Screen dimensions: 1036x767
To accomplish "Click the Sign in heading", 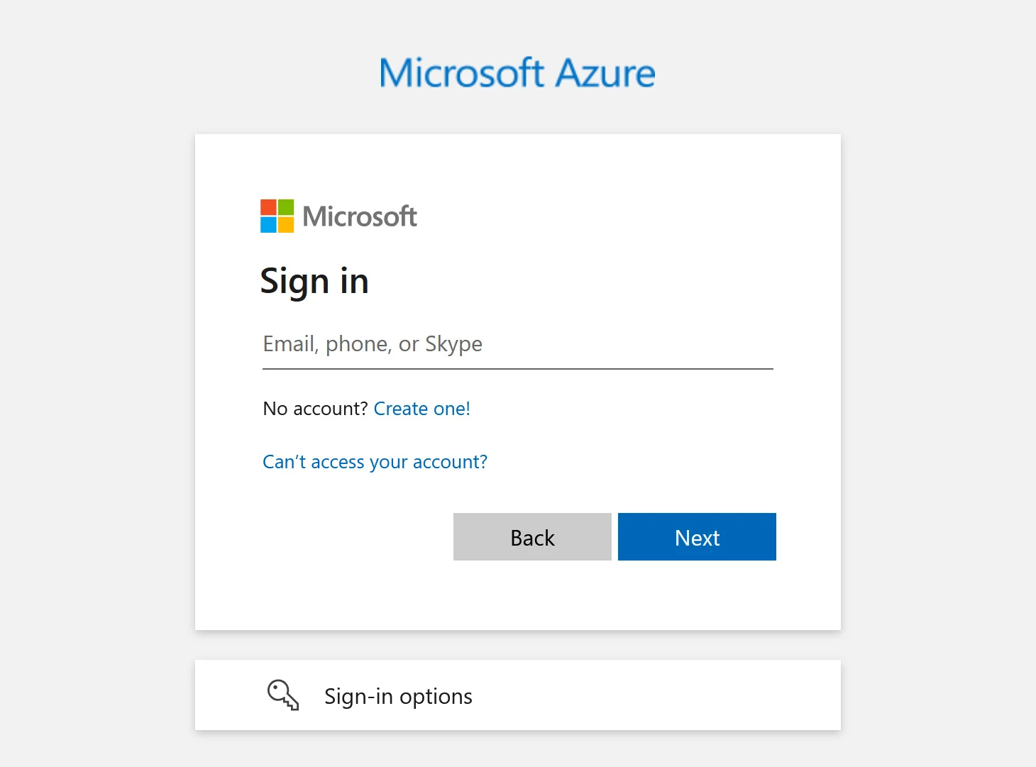I will (314, 281).
